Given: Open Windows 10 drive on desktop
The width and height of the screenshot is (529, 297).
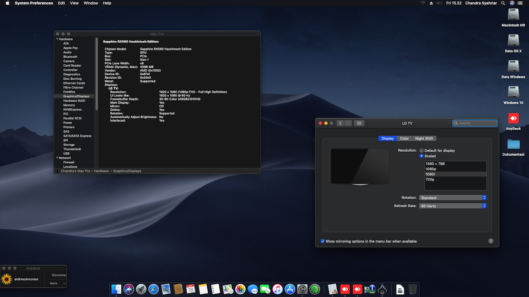Looking at the screenshot, I should 513,95.
